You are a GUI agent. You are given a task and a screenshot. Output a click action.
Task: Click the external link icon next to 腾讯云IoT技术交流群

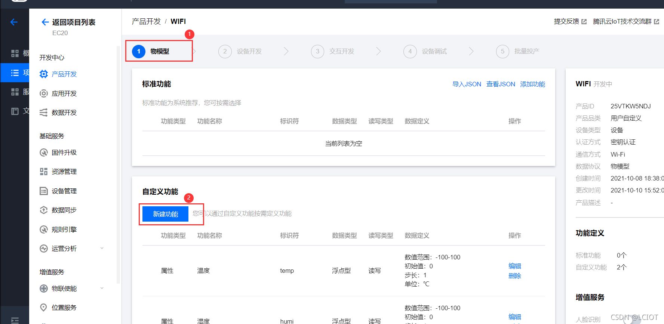[x=657, y=22]
